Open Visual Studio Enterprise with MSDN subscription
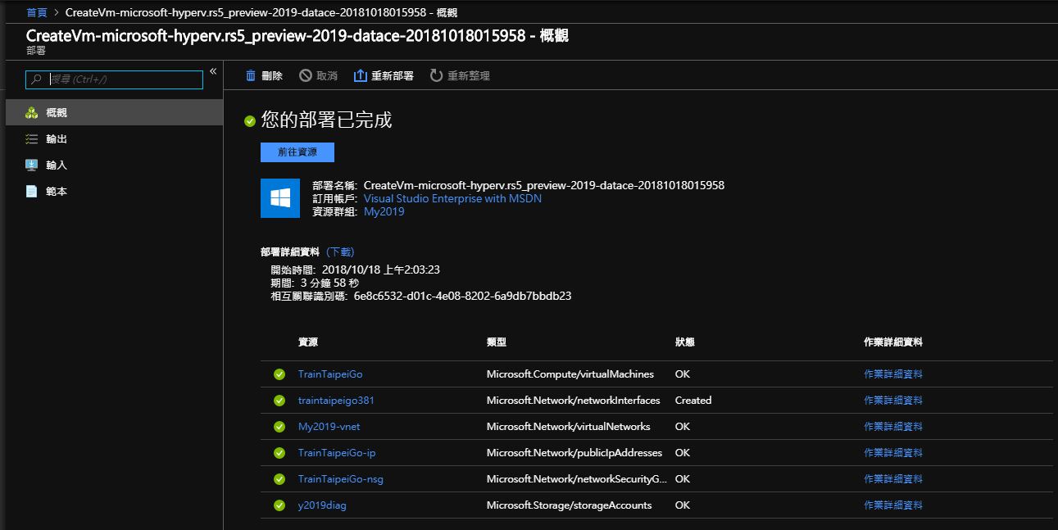The width and height of the screenshot is (1058, 530). (452, 198)
